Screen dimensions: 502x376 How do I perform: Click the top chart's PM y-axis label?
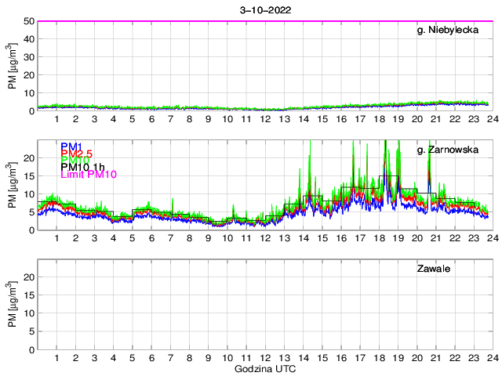click(x=13, y=66)
